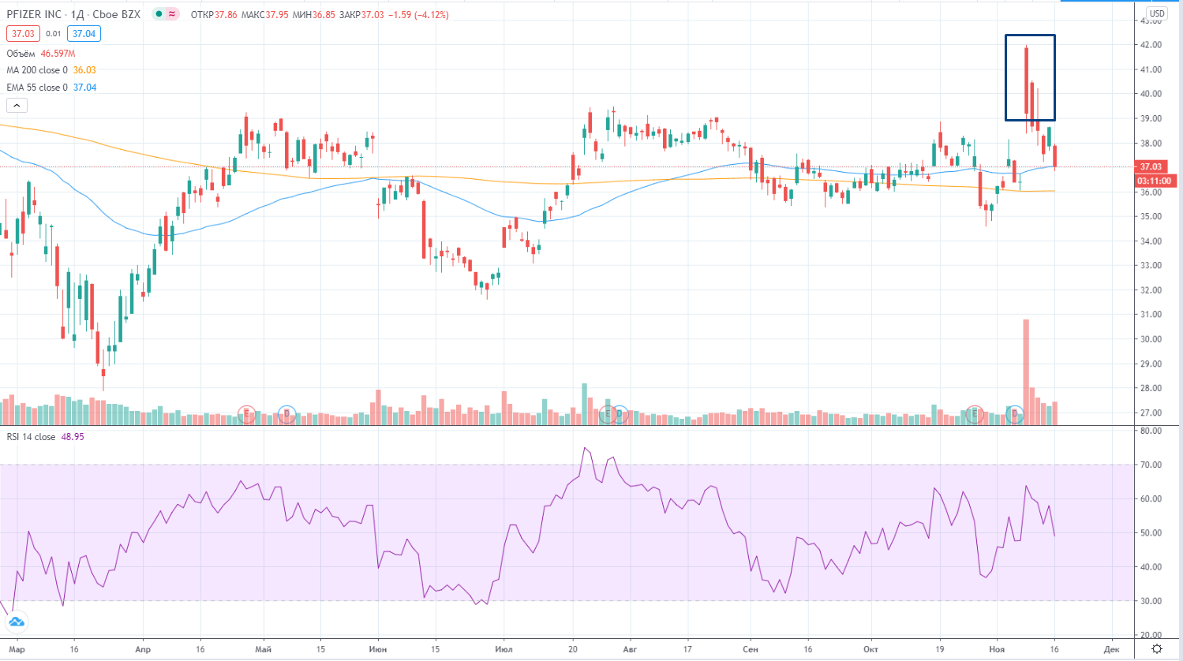Image resolution: width=1183 pixels, height=661 pixels.
Task: Click the tall red volume bar in November
Action: click(1026, 371)
